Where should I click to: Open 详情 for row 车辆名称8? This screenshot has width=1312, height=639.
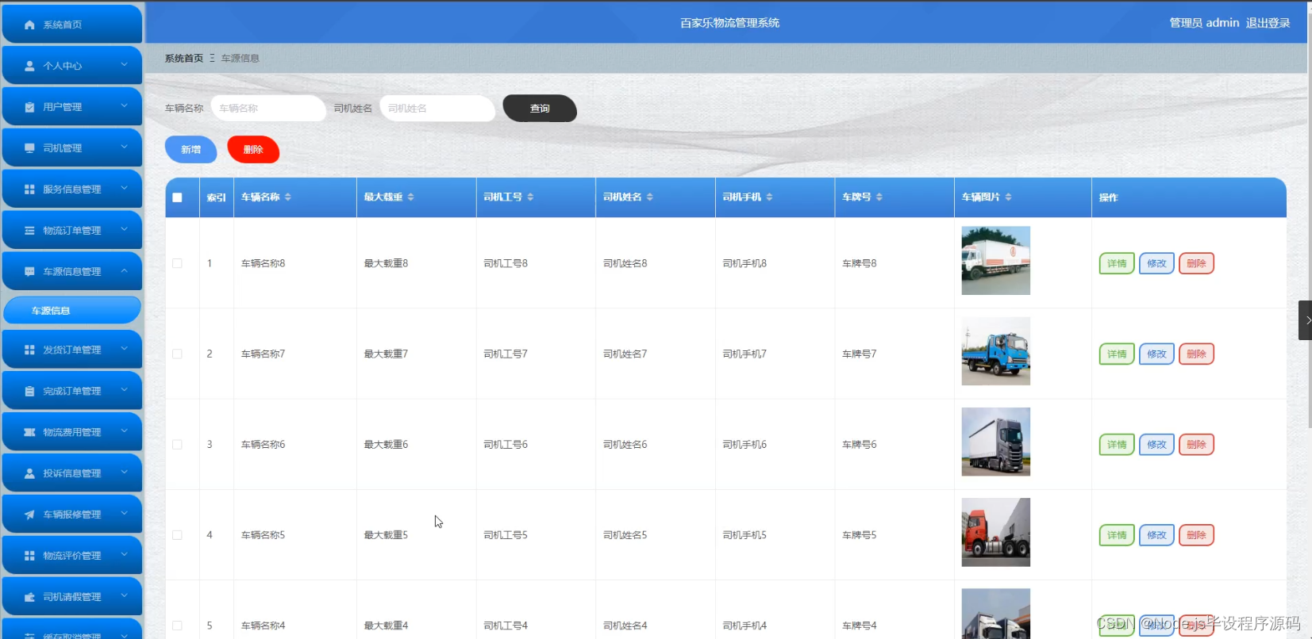[x=1117, y=263]
